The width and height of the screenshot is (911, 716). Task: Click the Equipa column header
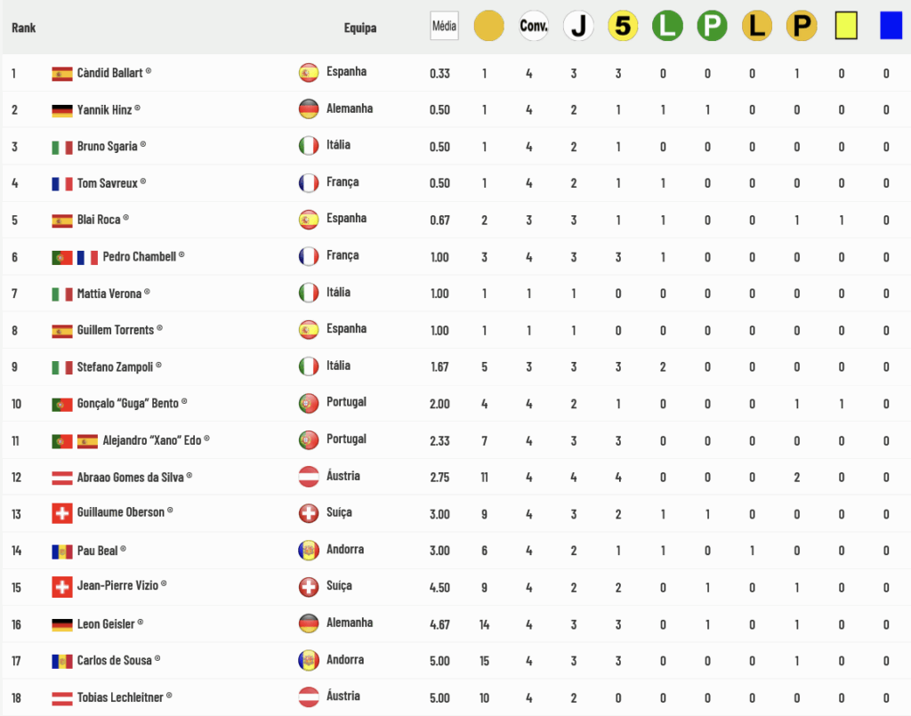[360, 28]
